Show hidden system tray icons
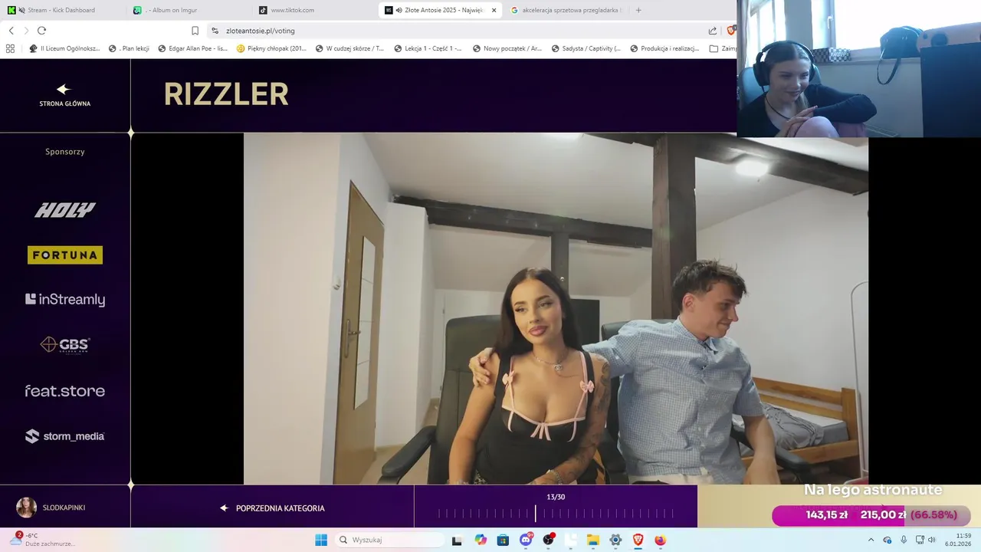 pos(871,540)
